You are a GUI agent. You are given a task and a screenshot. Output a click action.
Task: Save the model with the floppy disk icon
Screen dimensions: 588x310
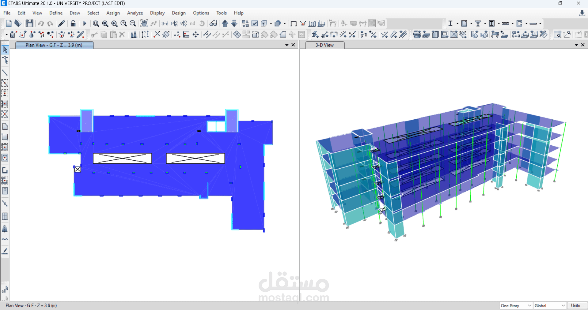pos(29,24)
